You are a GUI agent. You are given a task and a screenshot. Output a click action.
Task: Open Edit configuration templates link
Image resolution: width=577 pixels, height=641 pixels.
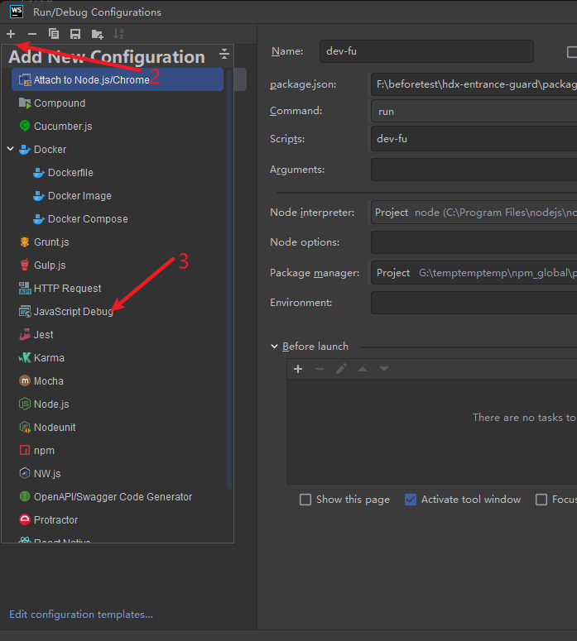click(81, 615)
